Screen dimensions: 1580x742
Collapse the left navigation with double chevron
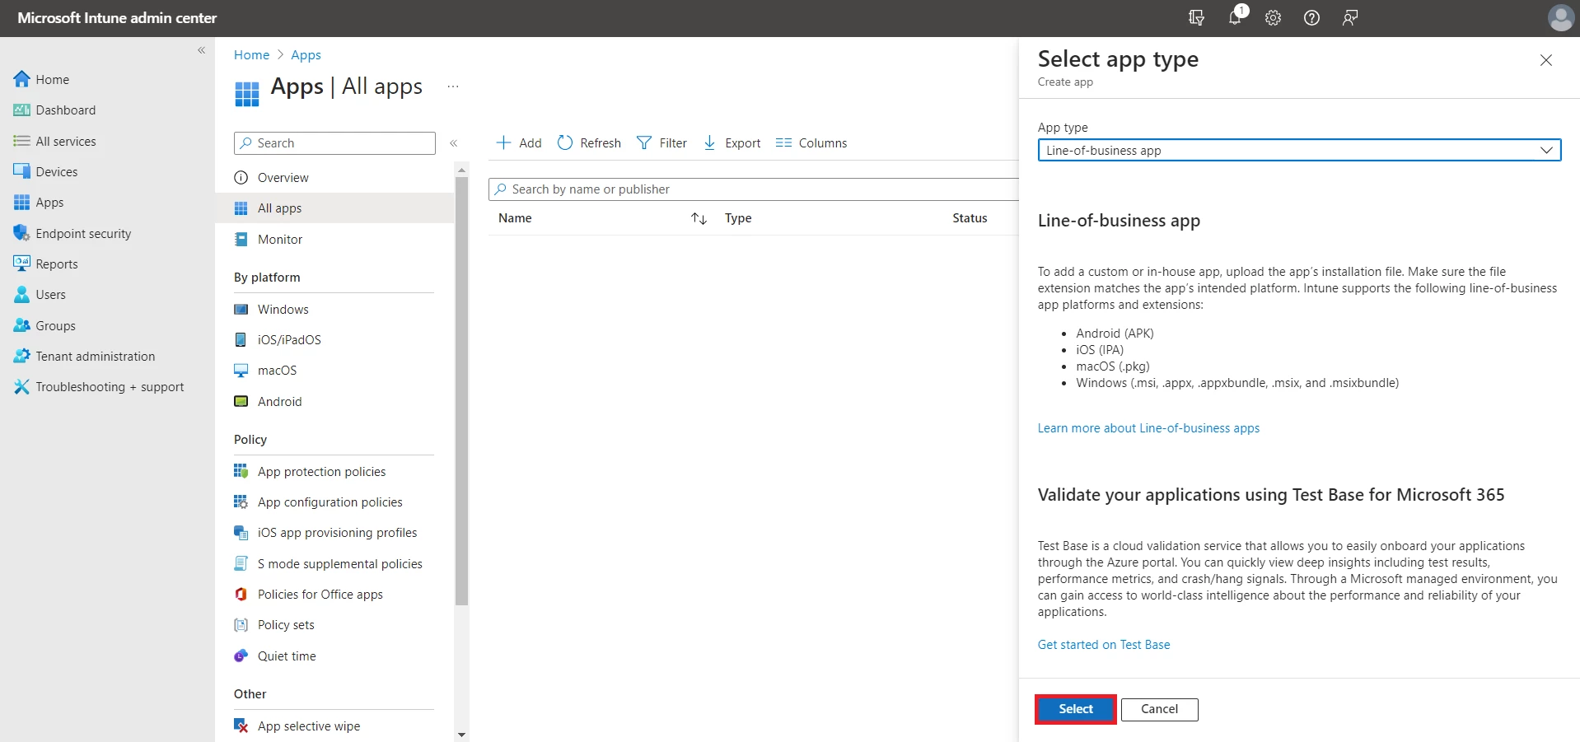[201, 50]
